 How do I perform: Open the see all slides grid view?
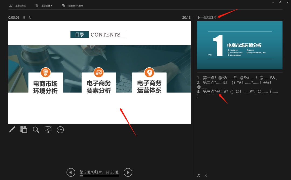pos(24,130)
